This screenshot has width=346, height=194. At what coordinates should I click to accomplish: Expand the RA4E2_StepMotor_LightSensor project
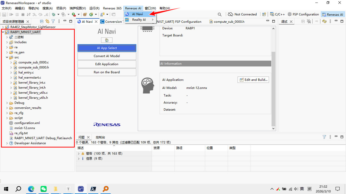(3, 27)
